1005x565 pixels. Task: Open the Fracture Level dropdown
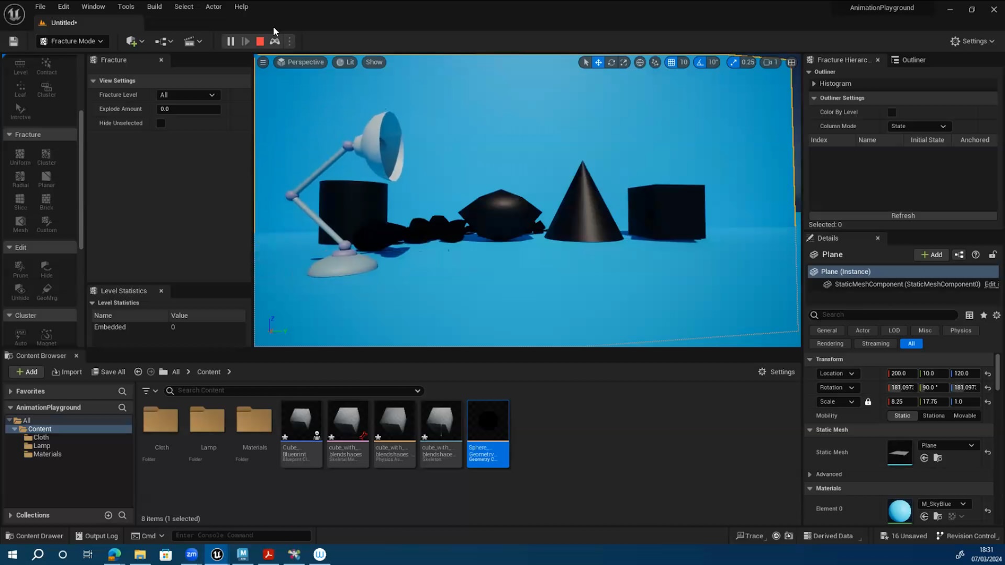[187, 95]
